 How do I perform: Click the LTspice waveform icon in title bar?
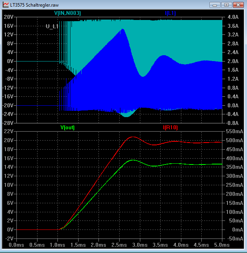(x=5, y=5)
